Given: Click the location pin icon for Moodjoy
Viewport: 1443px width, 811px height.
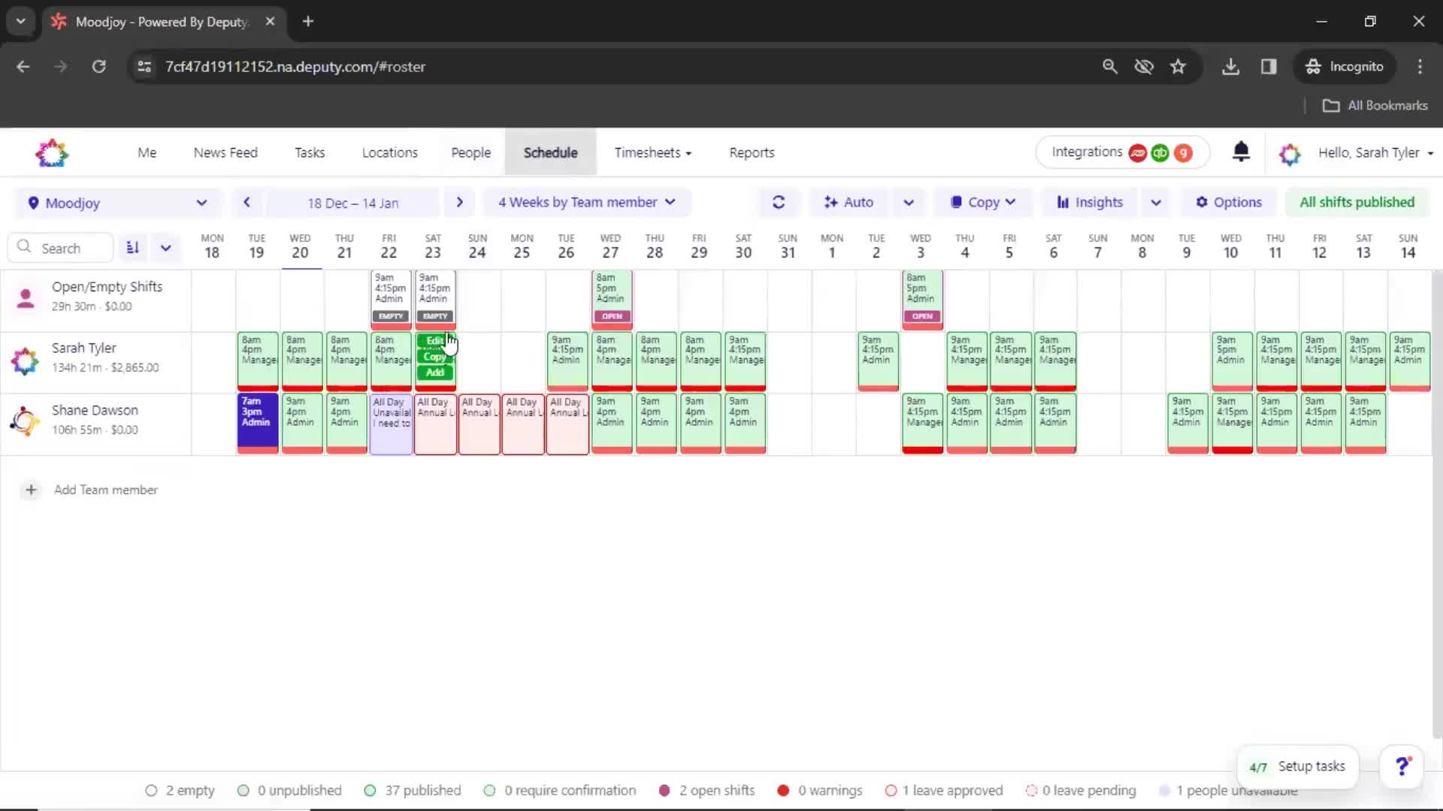Looking at the screenshot, I should pos(33,202).
